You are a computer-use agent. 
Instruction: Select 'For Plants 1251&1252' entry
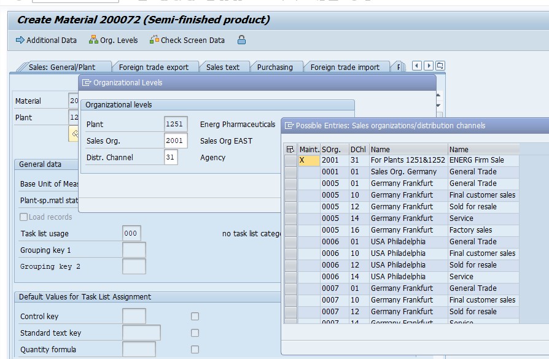pos(408,160)
